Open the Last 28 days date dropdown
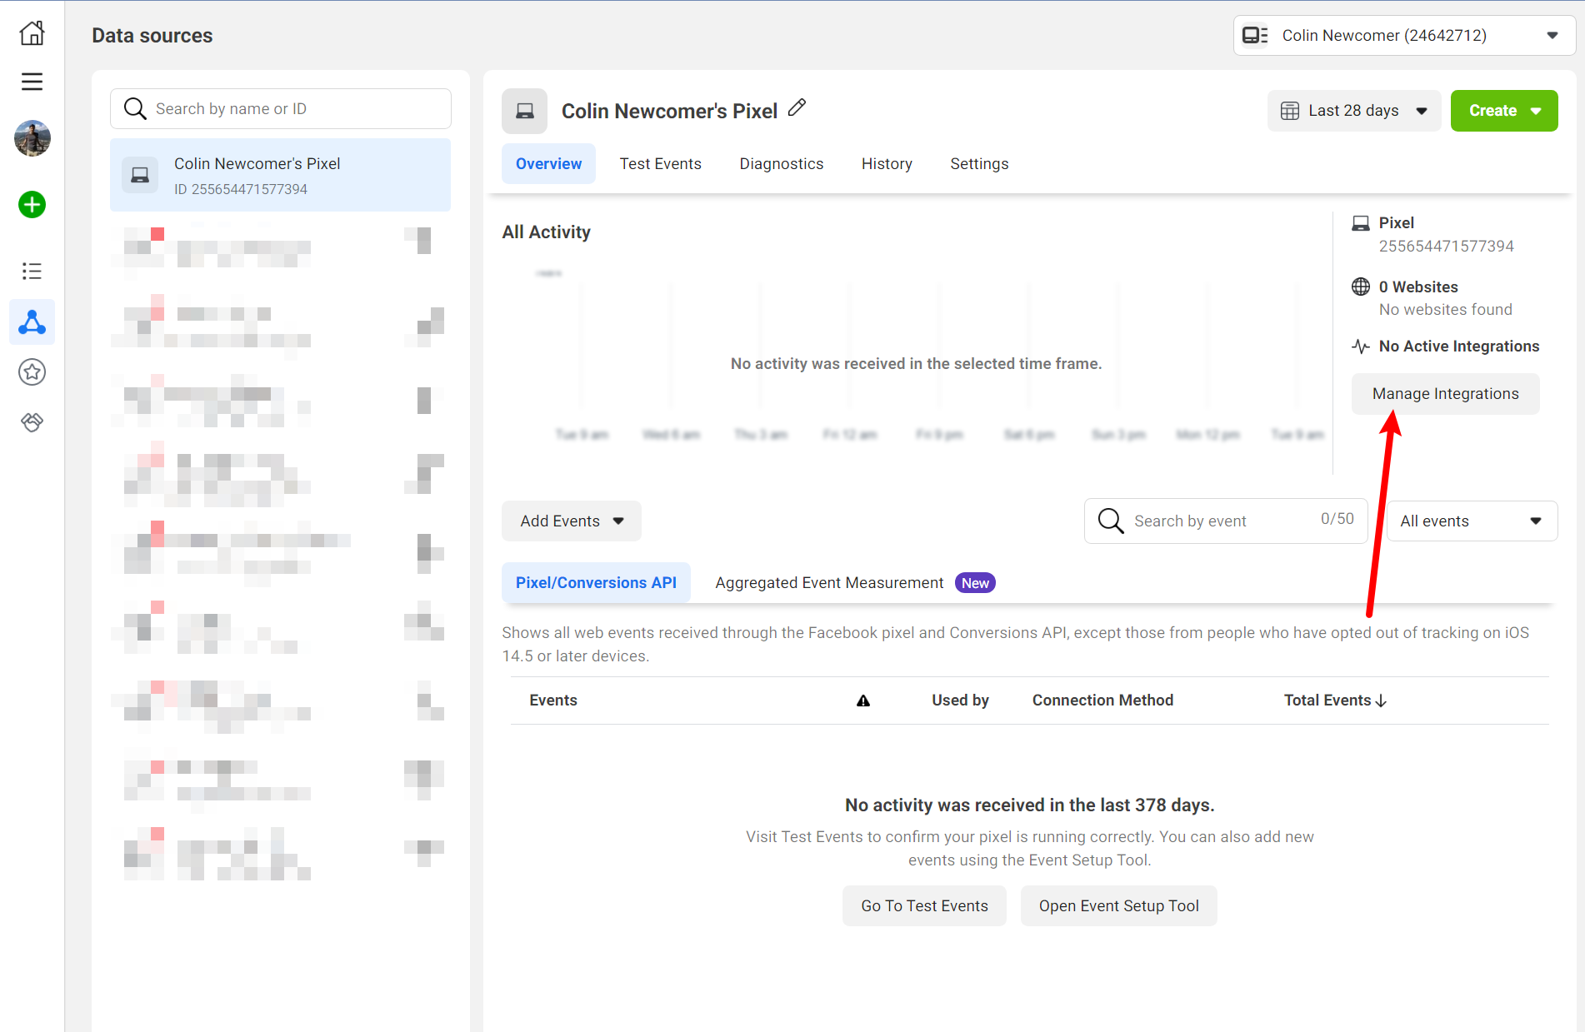This screenshot has width=1585, height=1032. coord(1354,111)
